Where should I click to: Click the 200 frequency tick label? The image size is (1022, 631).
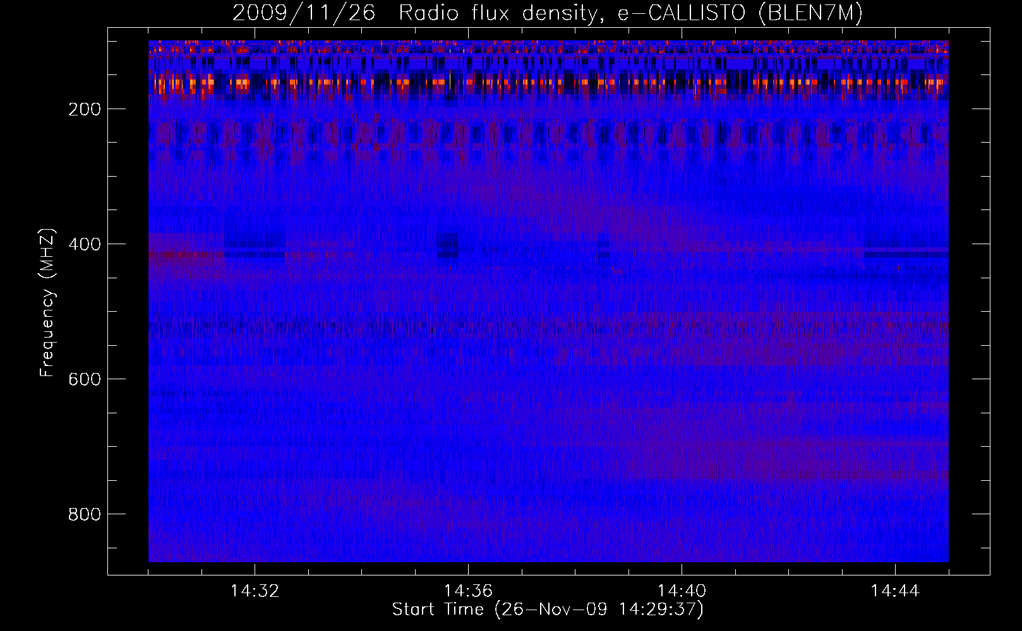[84, 109]
